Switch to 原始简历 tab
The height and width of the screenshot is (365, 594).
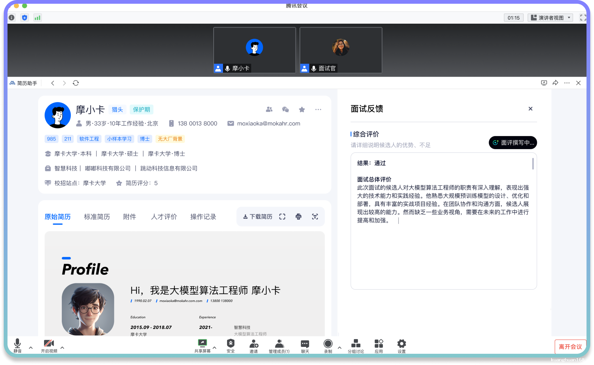coord(57,217)
